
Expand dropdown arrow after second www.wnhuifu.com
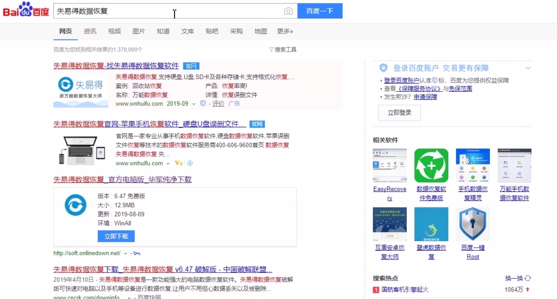pos(168,164)
